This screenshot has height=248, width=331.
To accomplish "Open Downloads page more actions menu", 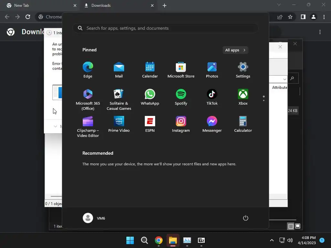I will tap(320, 32).
